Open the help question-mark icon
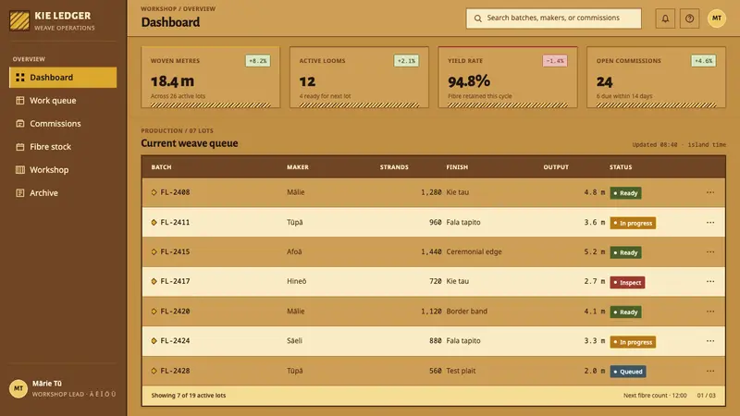 point(689,18)
